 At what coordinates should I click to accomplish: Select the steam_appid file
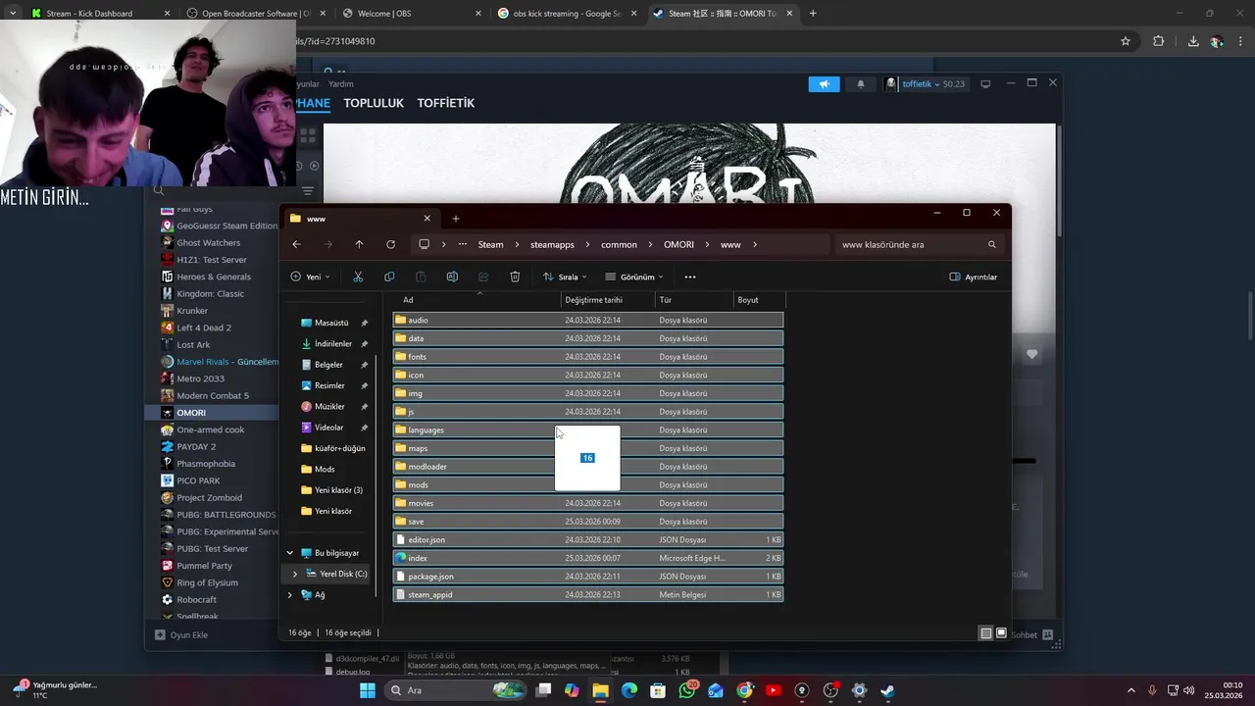588,594
